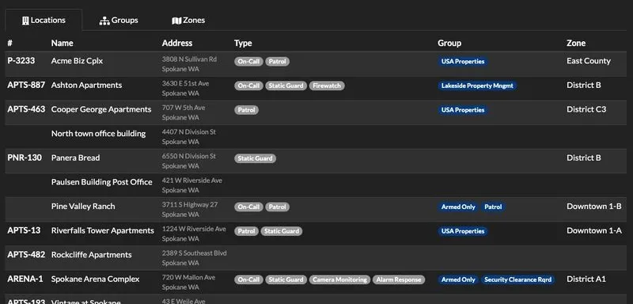633x304 pixels.
Task: Click Armed Only group in Pine Valley Ranch row
Action: point(458,207)
